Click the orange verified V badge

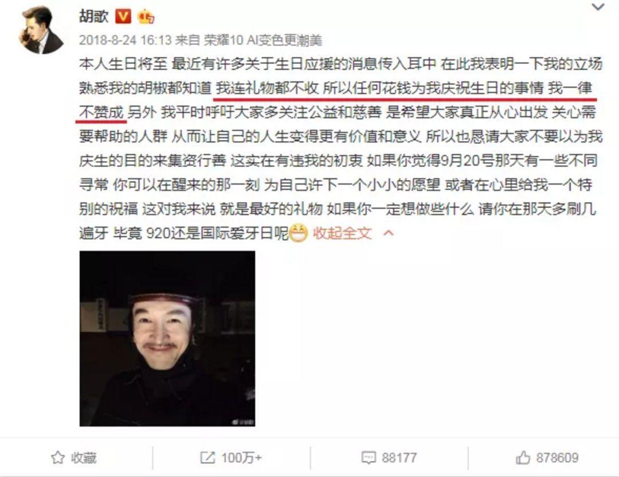pos(123,17)
